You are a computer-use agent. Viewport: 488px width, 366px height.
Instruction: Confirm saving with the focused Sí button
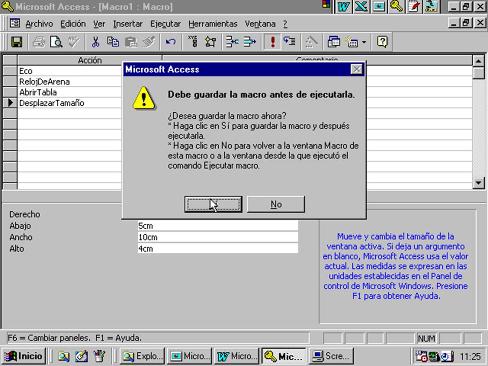(213, 204)
